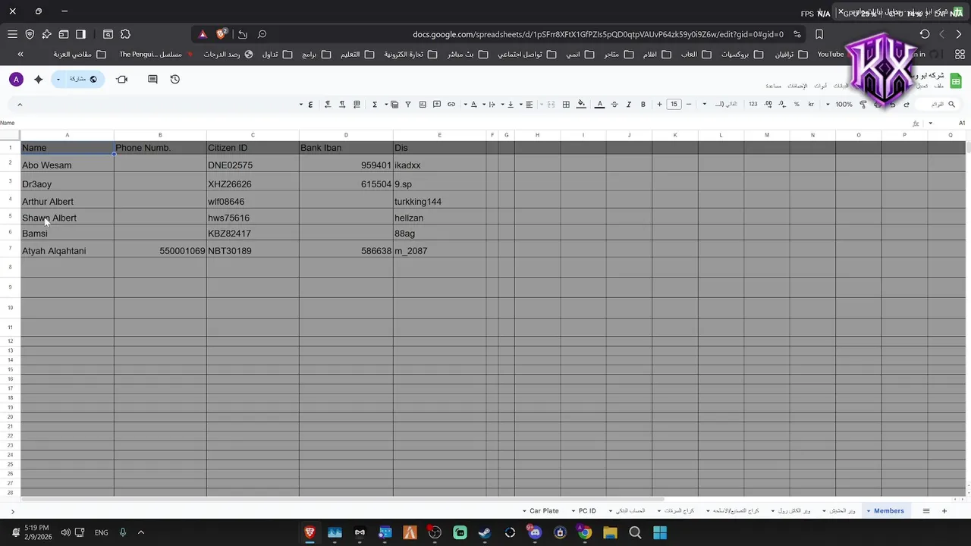Switch to the PC ID sheet tab
The height and width of the screenshot is (546, 971).
point(587,511)
